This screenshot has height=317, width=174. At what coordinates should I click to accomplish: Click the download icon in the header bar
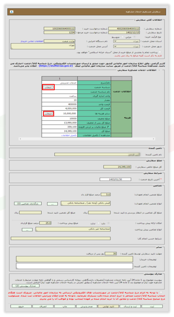click(x=12, y=12)
